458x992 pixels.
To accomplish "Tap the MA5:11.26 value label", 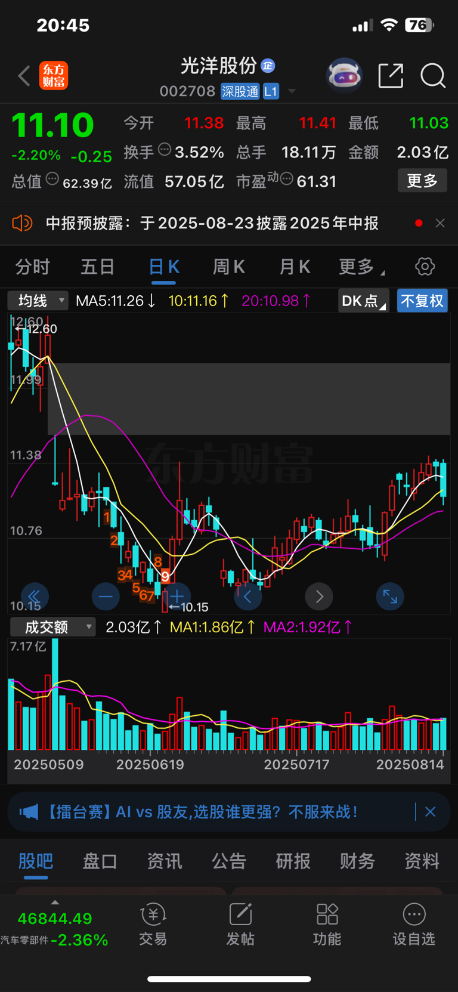I will (116, 301).
